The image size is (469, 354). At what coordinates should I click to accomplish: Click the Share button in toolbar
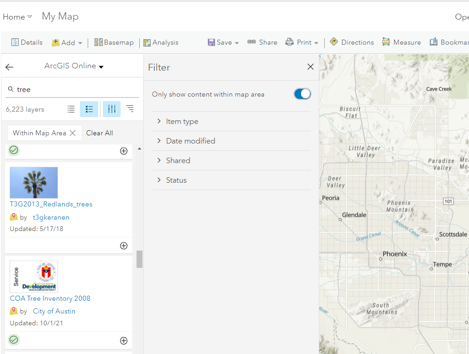[262, 42]
